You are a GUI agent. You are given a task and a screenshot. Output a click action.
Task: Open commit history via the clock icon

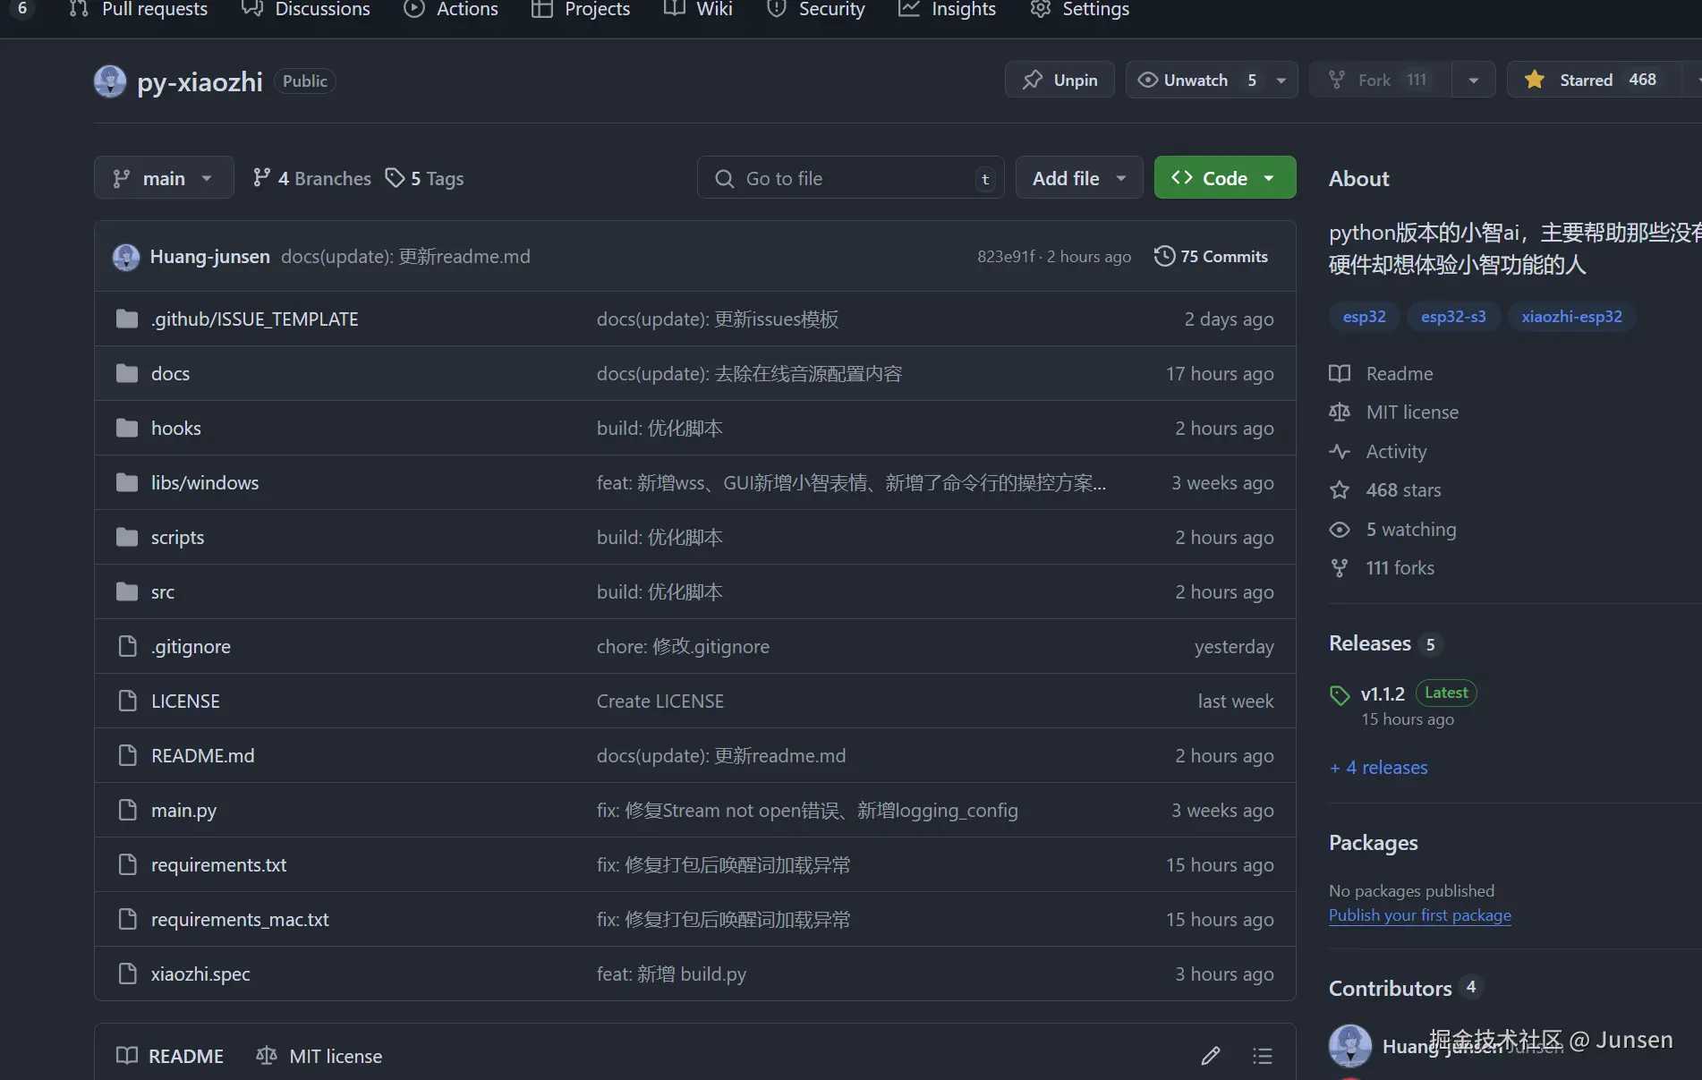[x=1163, y=256]
